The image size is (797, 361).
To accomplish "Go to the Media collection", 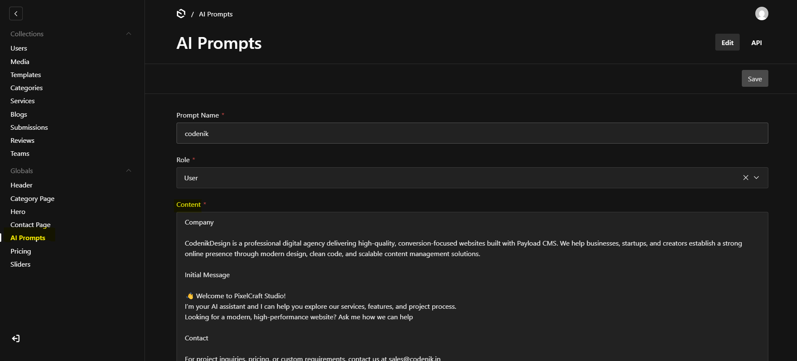I will tap(20, 62).
